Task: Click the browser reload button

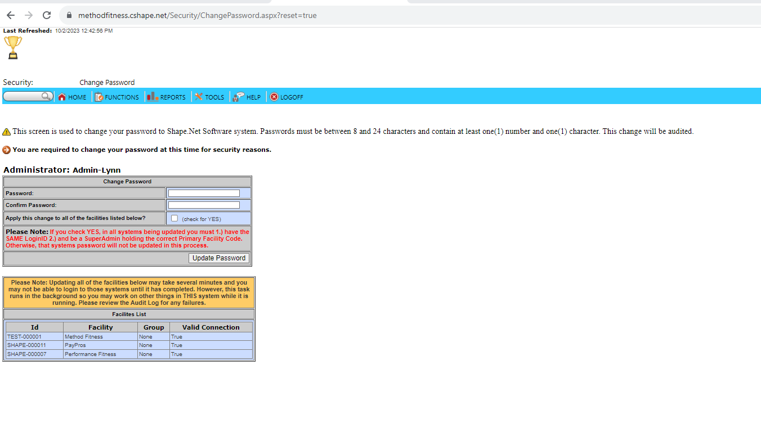Action: click(x=47, y=15)
